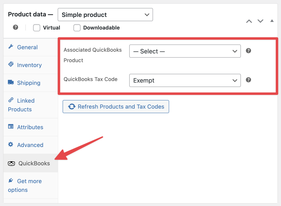Viewport: 281px width, 206px height.
Task: Open help tooltip next to Product data heading
Action: pyautogui.click(x=15, y=27)
